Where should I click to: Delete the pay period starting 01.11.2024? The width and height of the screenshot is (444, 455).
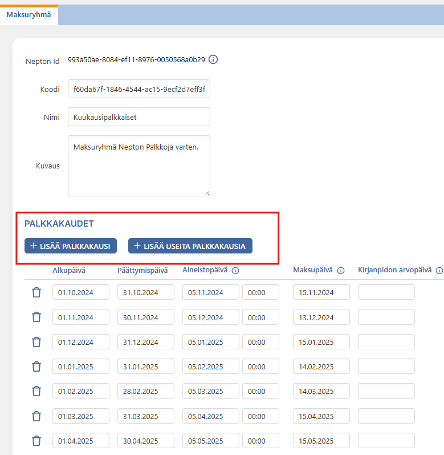click(x=36, y=317)
